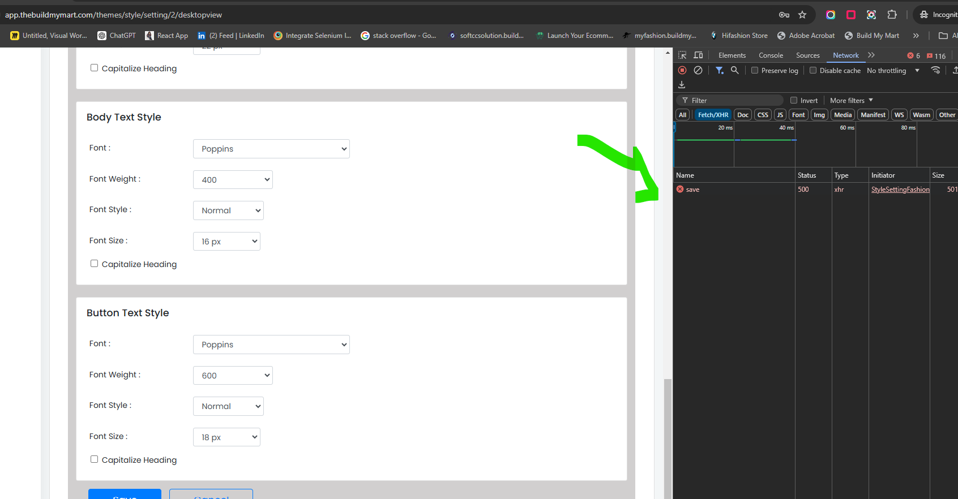
Task: Open Untitled Visual Workspace bookmark
Action: 49,36
